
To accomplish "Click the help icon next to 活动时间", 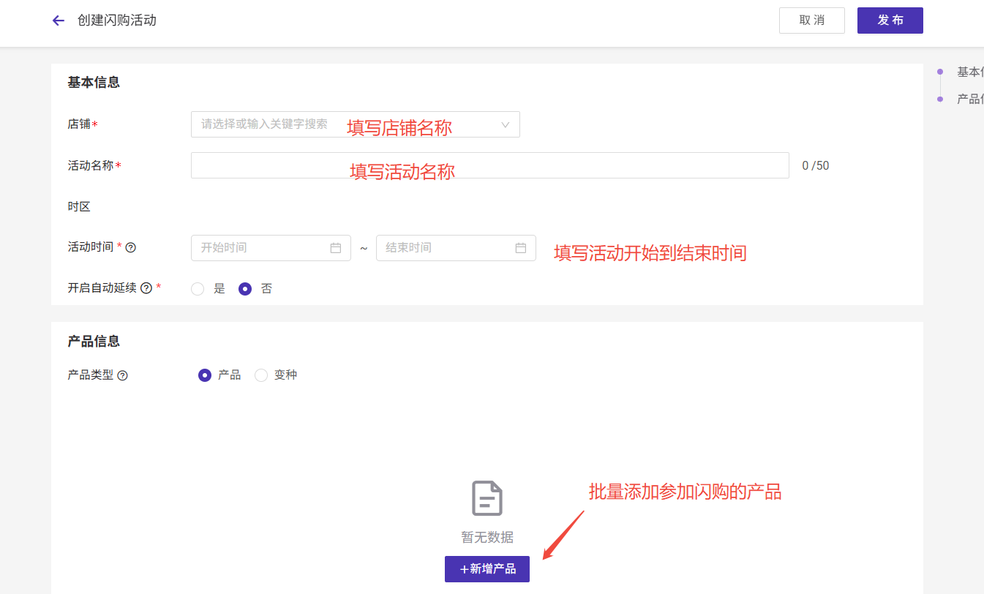I will click(x=131, y=248).
